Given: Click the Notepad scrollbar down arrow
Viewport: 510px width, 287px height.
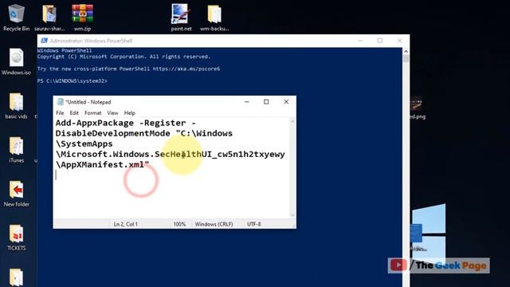Looking at the screenshot, I should point(292,214).
